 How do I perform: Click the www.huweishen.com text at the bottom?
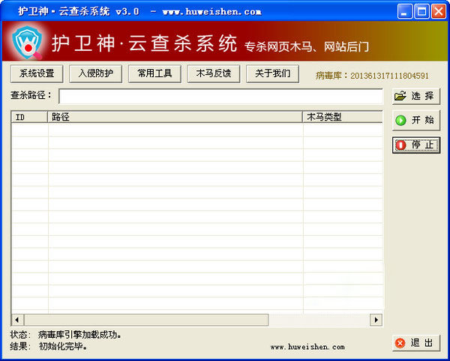coord(307,347)
